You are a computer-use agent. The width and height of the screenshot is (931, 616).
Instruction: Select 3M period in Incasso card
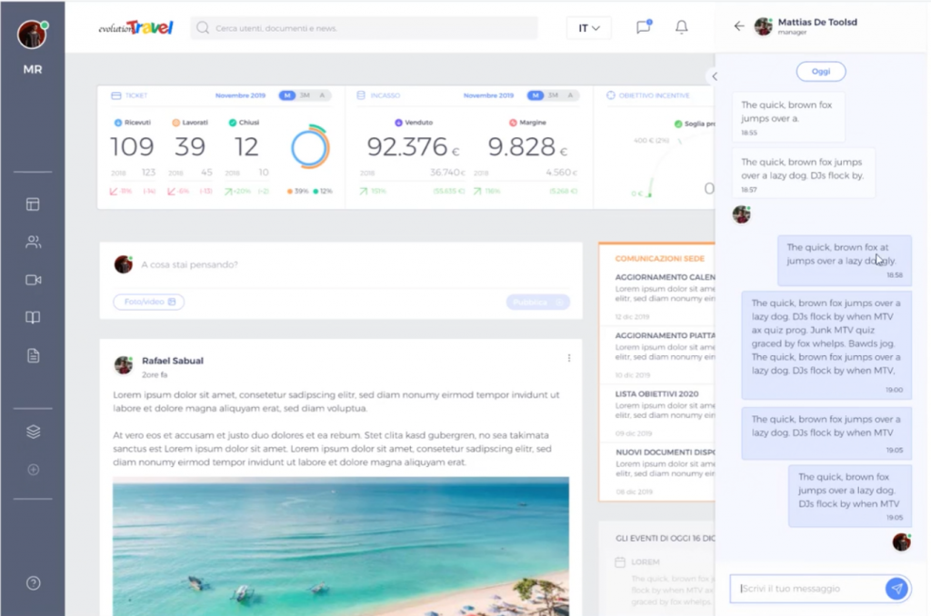(554, 95)
